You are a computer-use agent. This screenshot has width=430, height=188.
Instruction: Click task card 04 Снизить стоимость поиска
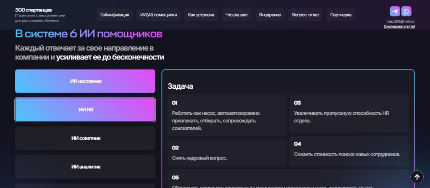coord(349,149)
